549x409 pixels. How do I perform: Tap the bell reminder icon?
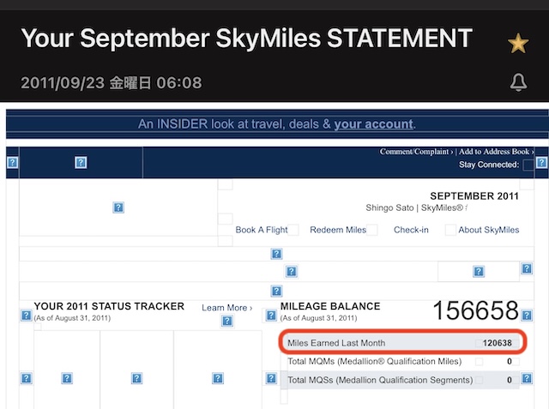coord(518,82)
